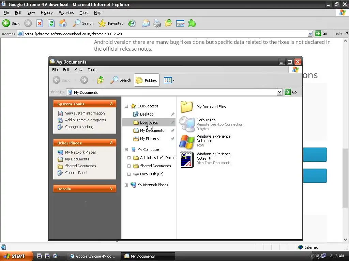Click the IE Forward arrow button
Screen dimensions: 349x261
28,23
